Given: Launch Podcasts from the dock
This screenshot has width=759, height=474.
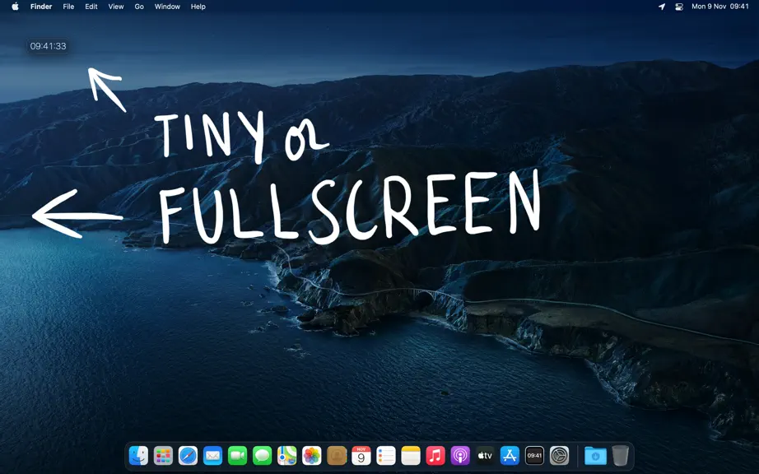Looking at the screenshot, I should (460, 456).
